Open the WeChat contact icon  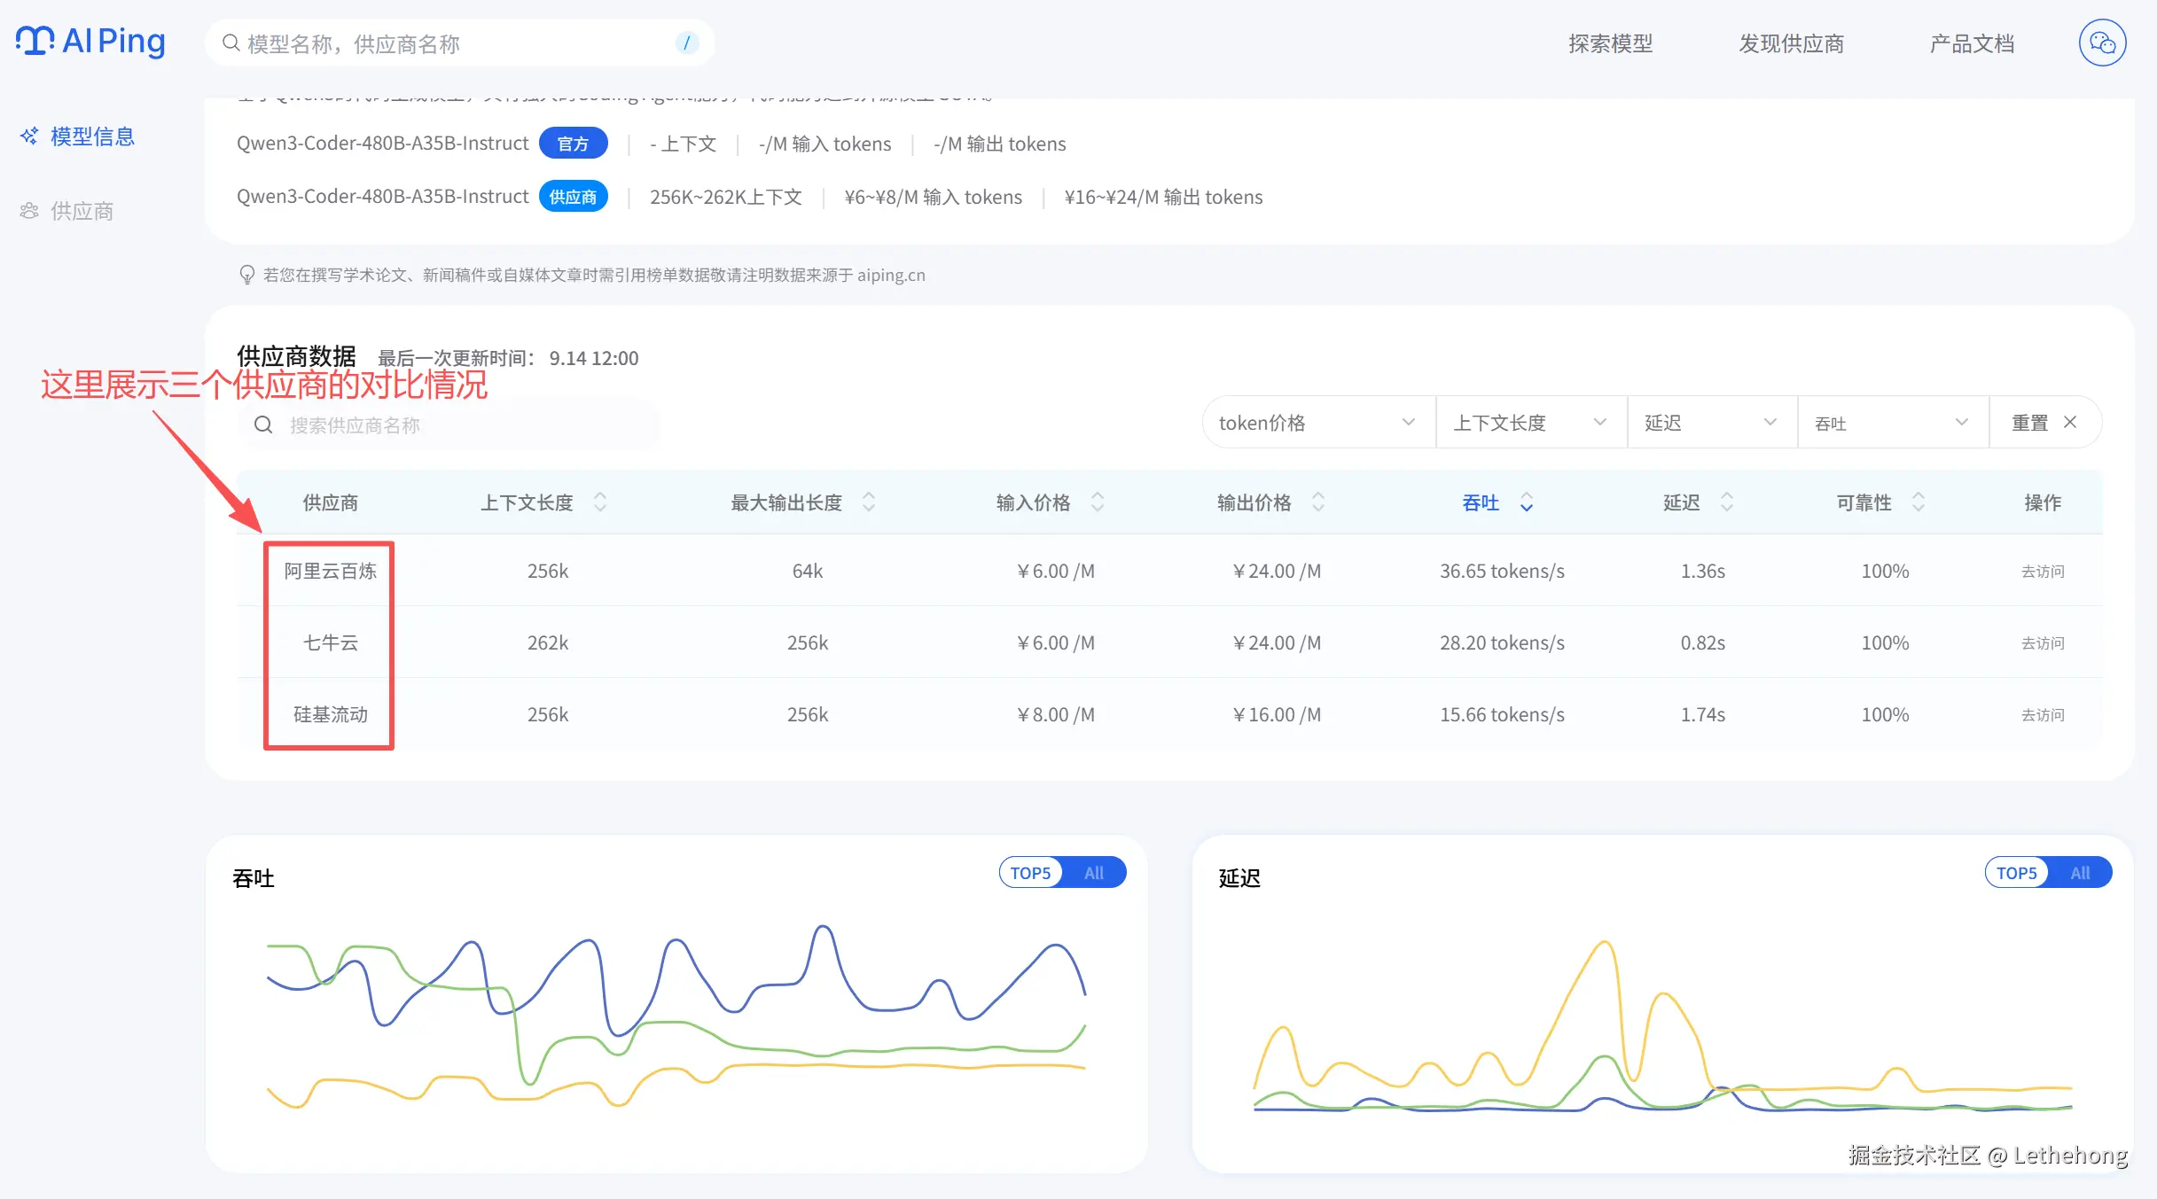pyautogui.click(x=2102, y=43)
